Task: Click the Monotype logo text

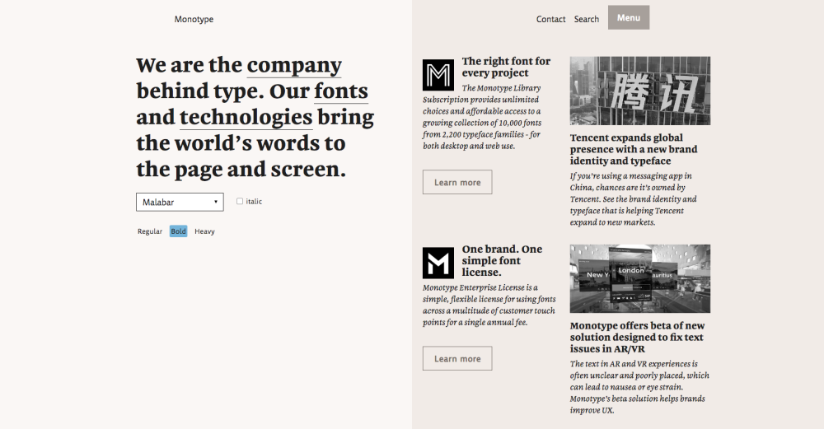Action: click(194, 19)
